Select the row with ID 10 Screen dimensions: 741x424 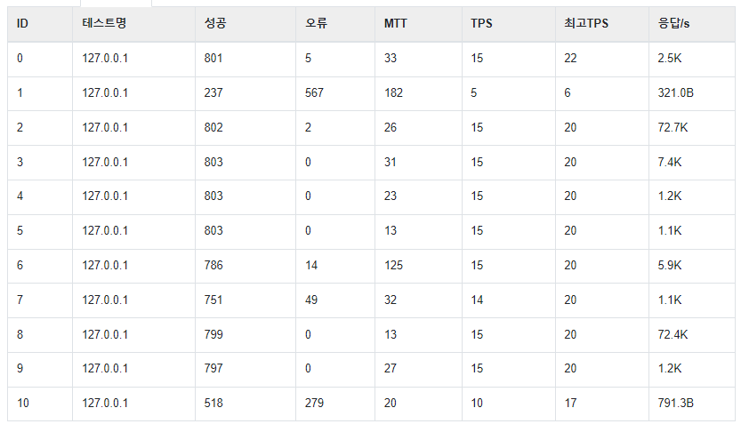pyautogui.click(x=371, y=404)
